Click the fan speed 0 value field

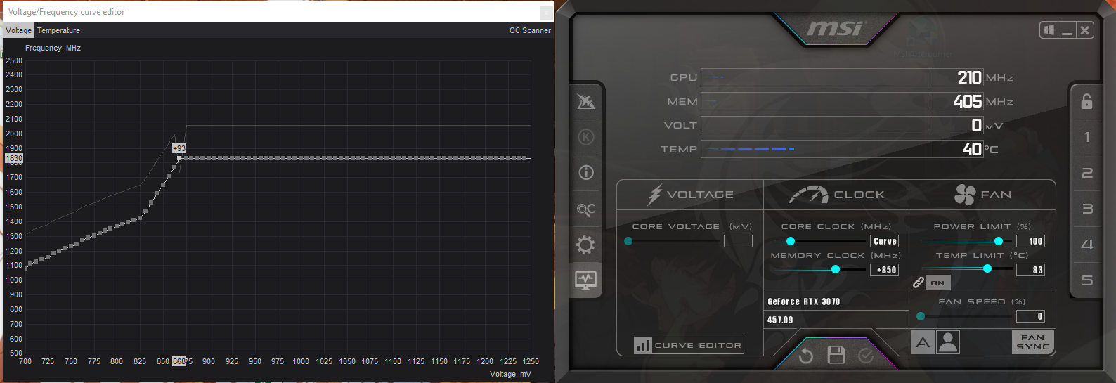[x=1030, y=316]
